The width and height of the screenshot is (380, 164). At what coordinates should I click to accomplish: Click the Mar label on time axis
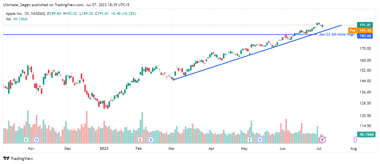pyautogui.click(x=172, y=148)
